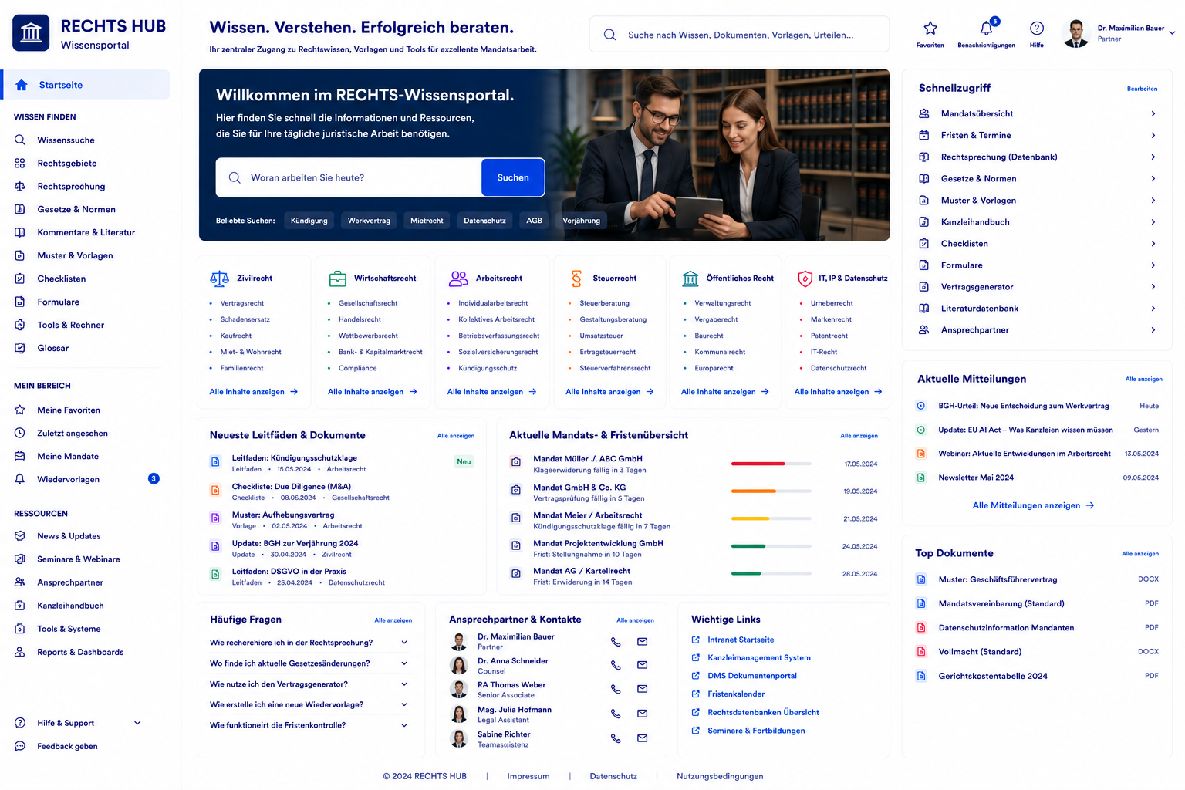
Task: Open Vertragsrecht under Zivilrecht
Action: 242,303
